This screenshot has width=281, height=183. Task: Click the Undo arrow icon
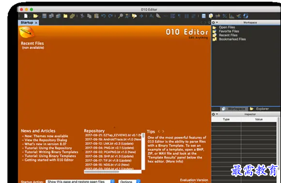(x=103, y=16)
